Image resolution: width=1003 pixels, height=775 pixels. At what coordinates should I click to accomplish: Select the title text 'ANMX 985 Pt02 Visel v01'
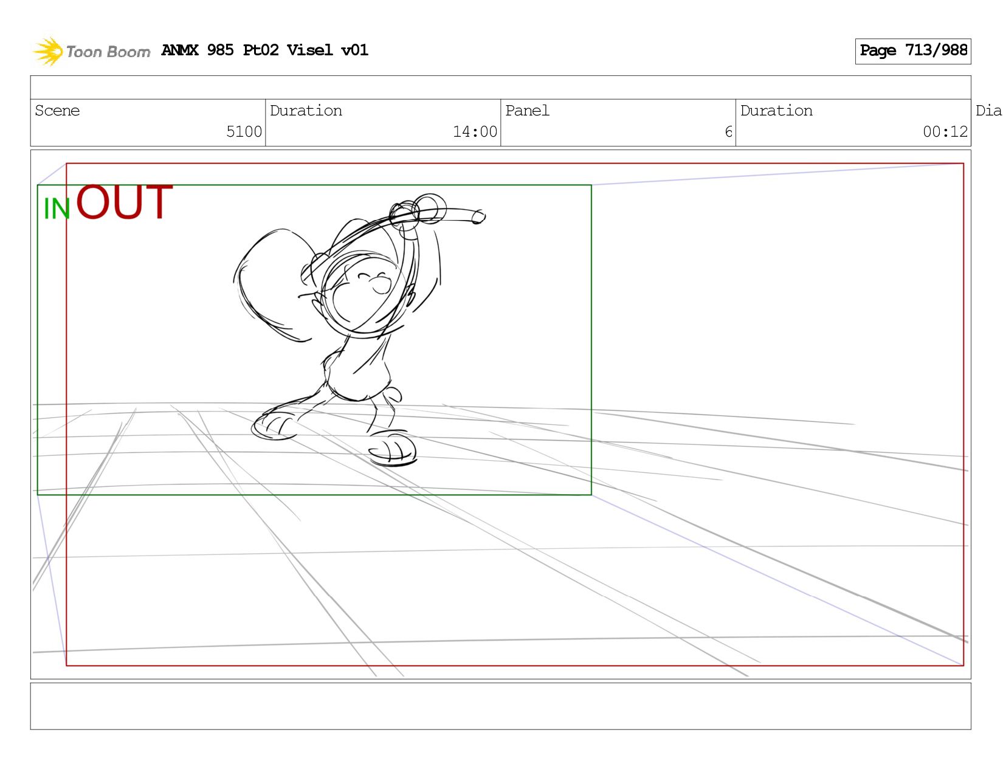(264, 50)
